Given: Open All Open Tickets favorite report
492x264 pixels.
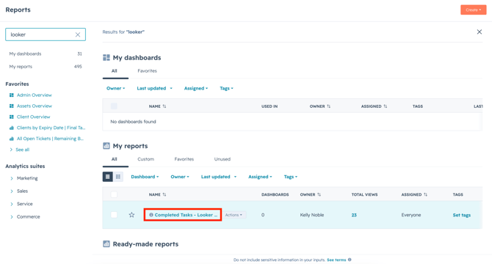Looking at the screenshot, I should (50, 139).
